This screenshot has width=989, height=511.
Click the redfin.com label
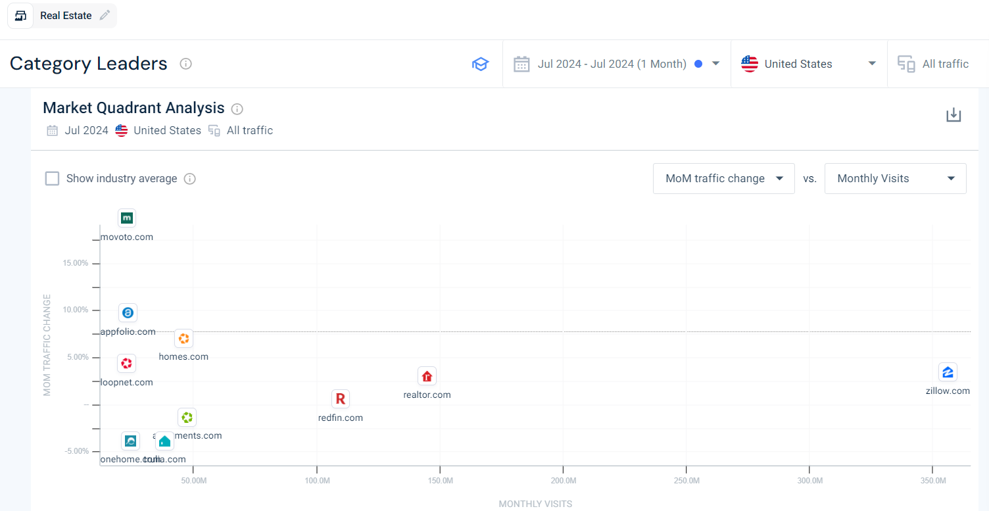(340, 418)
